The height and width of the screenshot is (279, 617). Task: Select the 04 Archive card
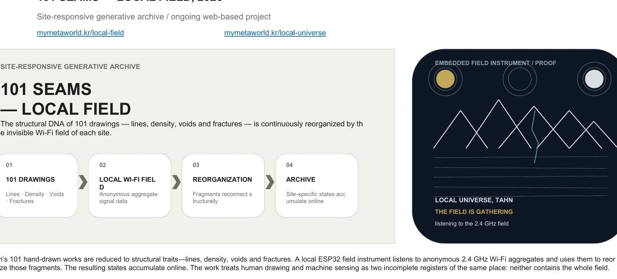[x=317, y=186]
